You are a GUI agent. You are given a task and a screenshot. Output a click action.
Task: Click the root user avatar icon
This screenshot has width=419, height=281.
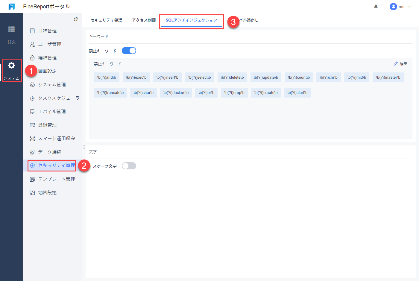(393, 6)
